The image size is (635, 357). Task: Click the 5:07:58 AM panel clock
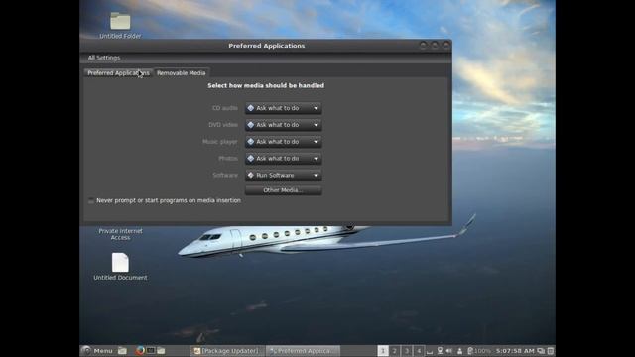point(515,350)
